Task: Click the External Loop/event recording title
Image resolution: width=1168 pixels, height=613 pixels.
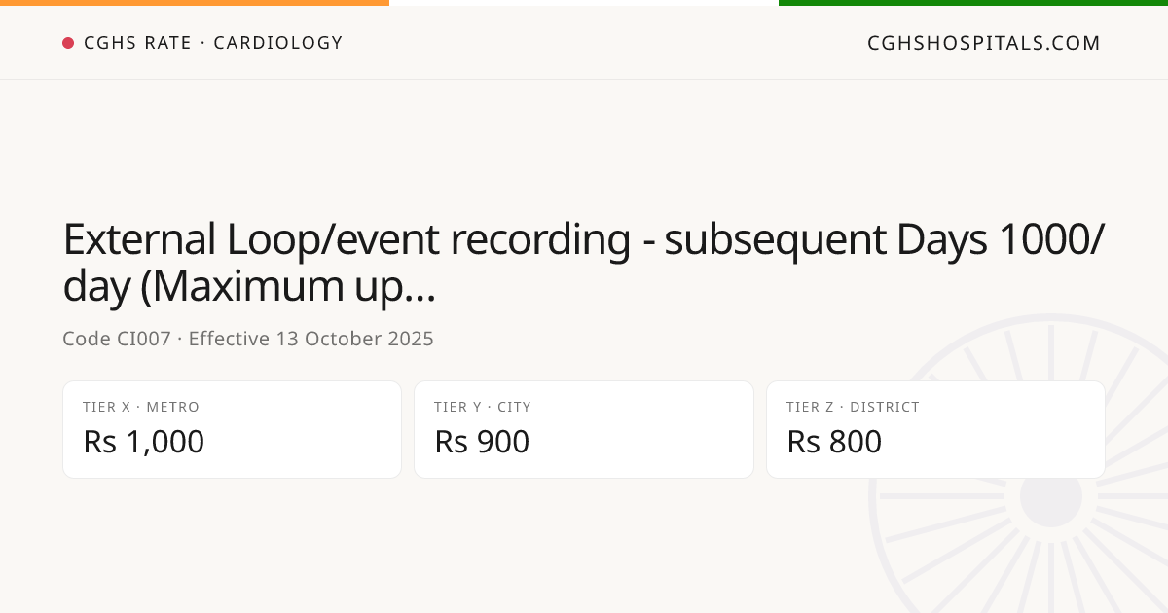Action: point(584,262)
